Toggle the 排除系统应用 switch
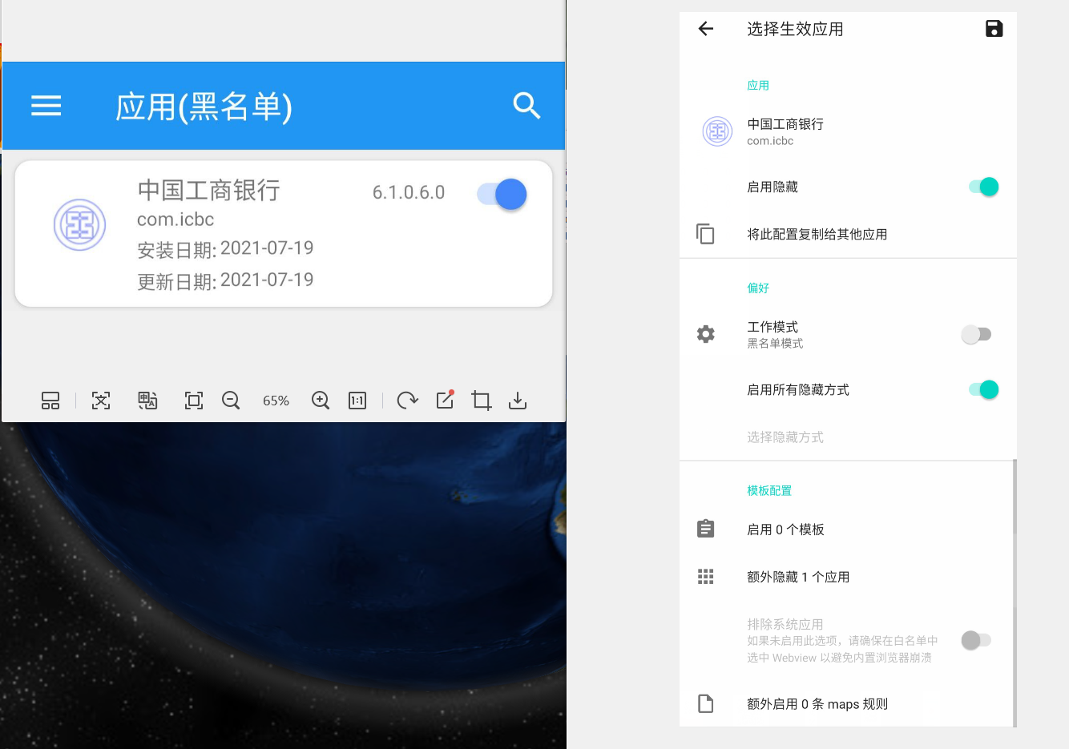 tap(976, 640)
